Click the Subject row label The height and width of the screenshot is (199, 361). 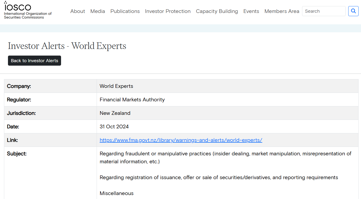17,154
